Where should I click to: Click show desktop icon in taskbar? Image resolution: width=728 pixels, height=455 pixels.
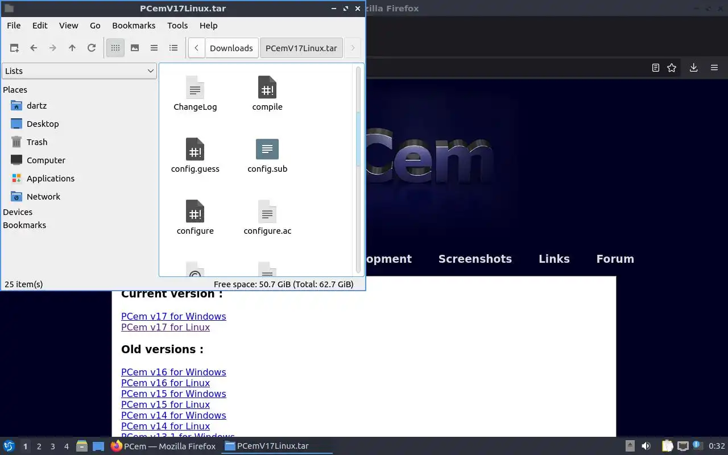point(98,446)
